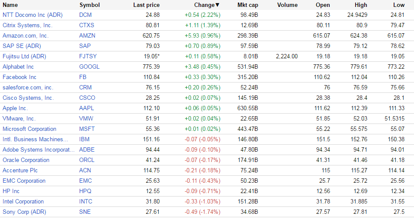Open Intl. Business Machines link
This screenshot has height=219, width=414.
tap(35, 140)
